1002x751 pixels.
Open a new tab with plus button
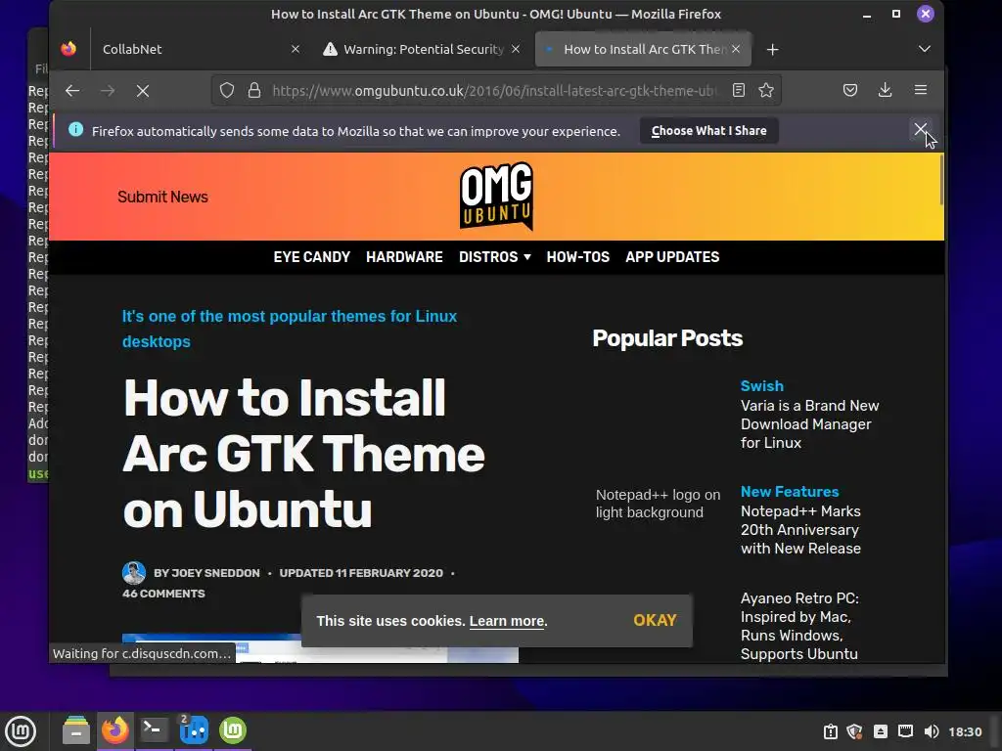coord(773,50)
